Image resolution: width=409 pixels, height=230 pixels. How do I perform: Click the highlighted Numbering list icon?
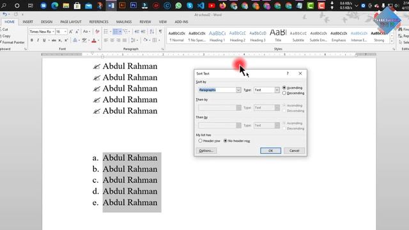click(x=116, y=31)
